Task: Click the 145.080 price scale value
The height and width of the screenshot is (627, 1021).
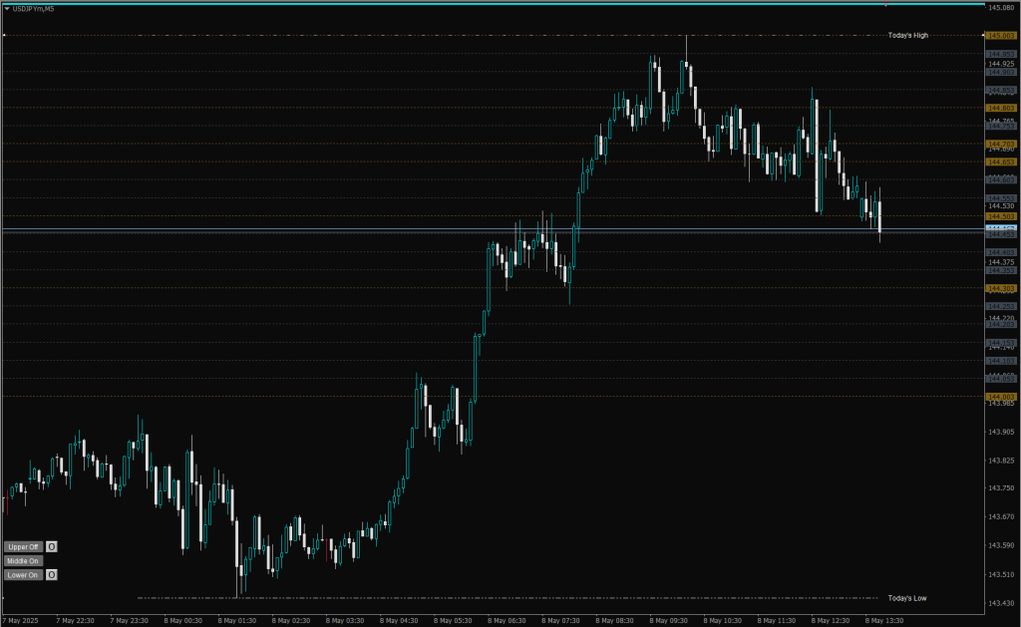Action: [1000, 8]
